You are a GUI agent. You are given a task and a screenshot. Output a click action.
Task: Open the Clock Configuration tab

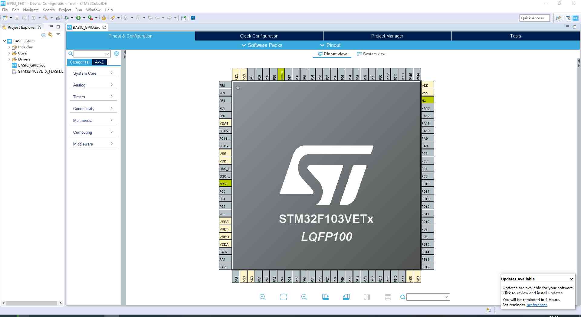click(259, 36)
